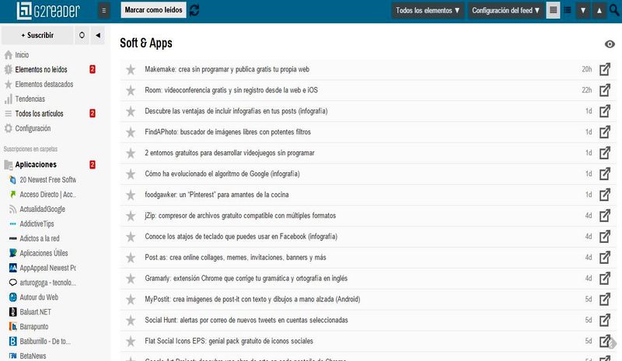Click the G2Reader logo

click(48, 11)
